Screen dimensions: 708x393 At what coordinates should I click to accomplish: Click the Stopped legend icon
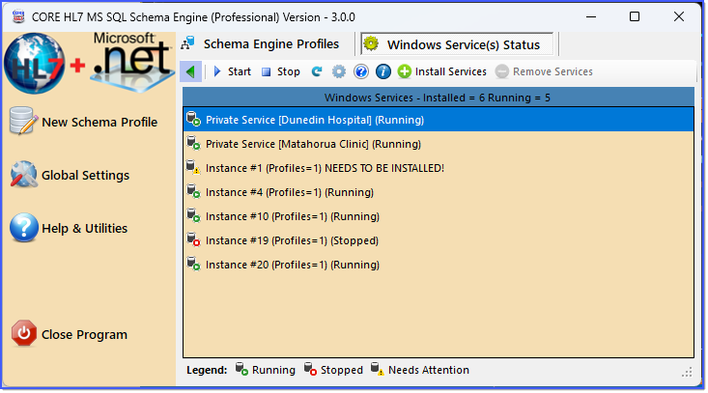[310, 369]
